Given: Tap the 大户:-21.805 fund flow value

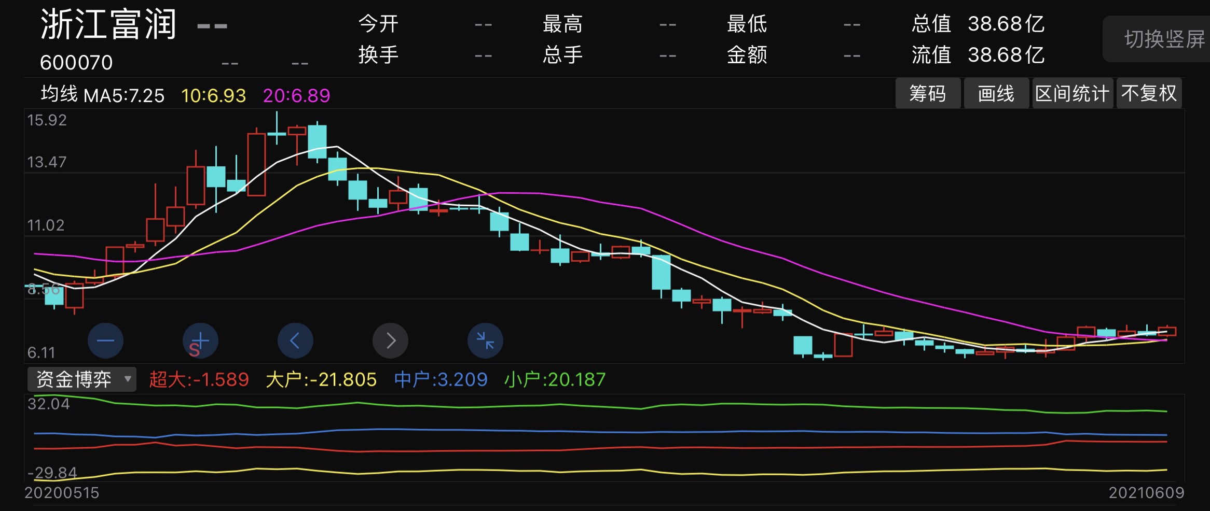Looking at the screenshot, I should [x=321, y=380].
